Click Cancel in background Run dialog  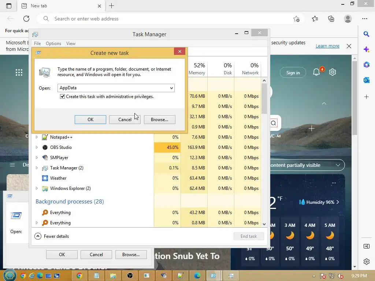[96, 255]
